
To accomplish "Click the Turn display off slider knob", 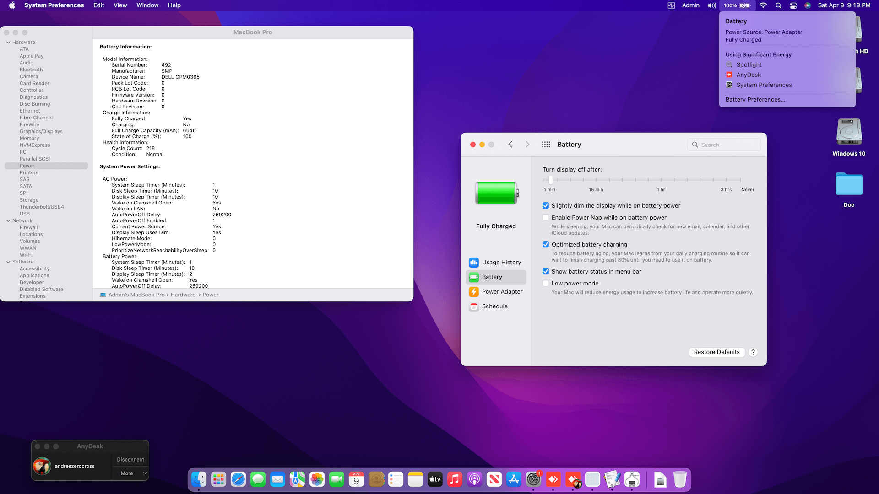I will [551, 180].
